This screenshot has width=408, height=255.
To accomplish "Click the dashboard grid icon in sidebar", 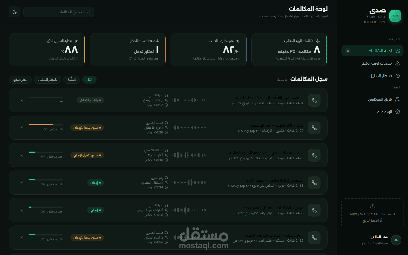I will pyautogui.click(x=398, y=51).
